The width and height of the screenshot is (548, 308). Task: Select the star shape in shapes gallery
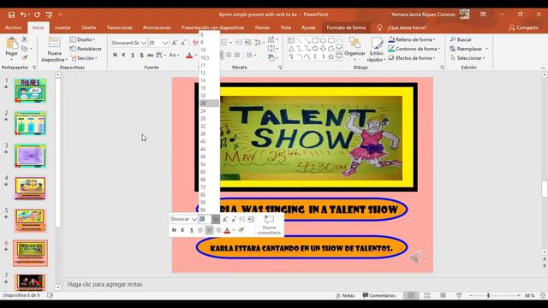[331, 56]
